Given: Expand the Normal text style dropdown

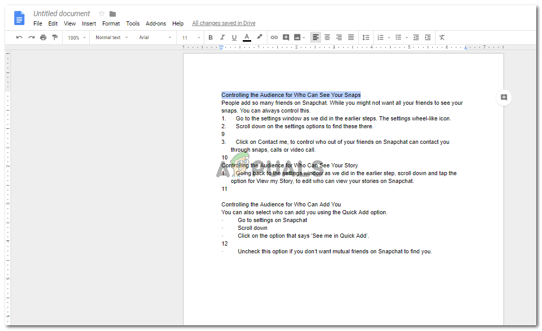Looking at the screenshot, I should coord(111,38).
